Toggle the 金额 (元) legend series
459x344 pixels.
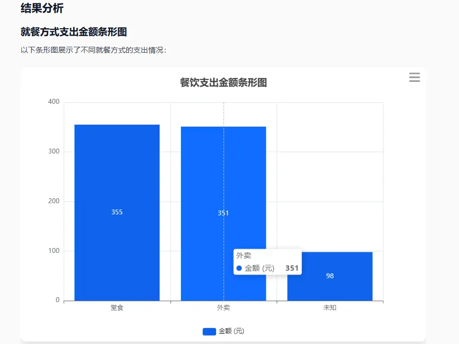pyautogui.click(x=223, y=331)
